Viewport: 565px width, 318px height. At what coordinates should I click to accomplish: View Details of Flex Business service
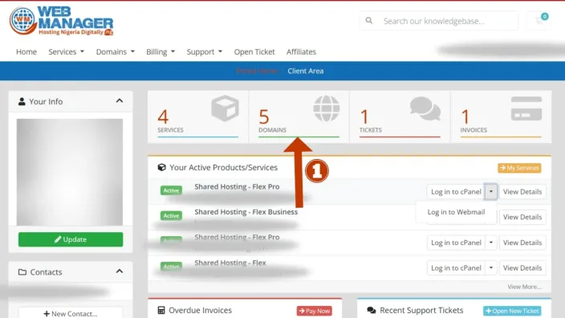coord(522,217)
